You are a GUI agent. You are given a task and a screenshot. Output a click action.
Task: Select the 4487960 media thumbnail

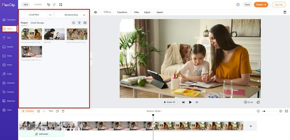pos(54,34)
